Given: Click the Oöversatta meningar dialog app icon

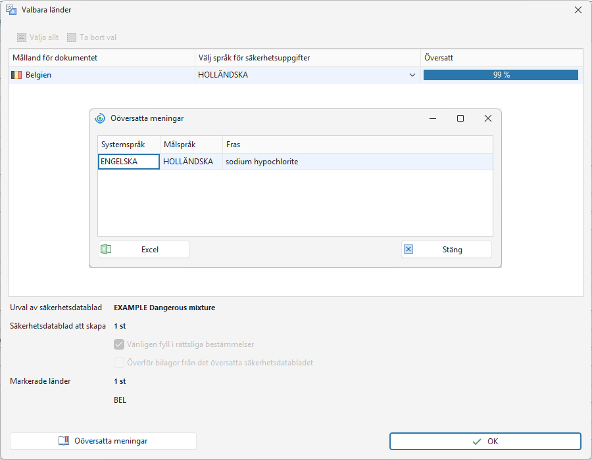Looking at the screenshot, I should coord(100,118).
